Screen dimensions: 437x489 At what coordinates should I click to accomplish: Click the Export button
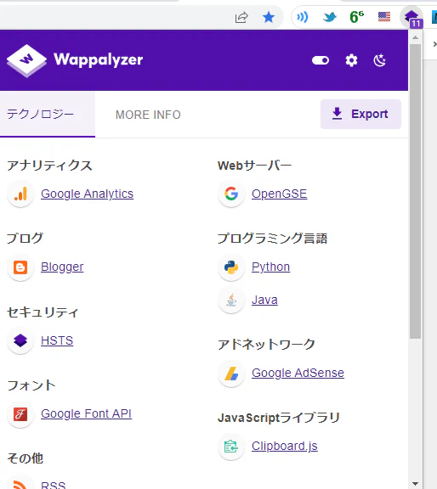tap(360, 114)
